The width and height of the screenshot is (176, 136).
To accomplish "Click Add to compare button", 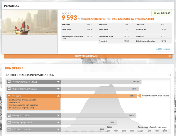I will 163,49.
